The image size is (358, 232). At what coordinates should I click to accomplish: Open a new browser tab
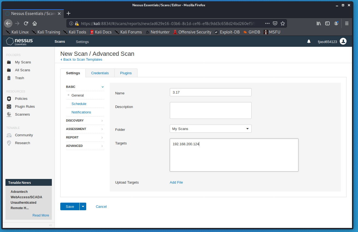tap(68, 13)
